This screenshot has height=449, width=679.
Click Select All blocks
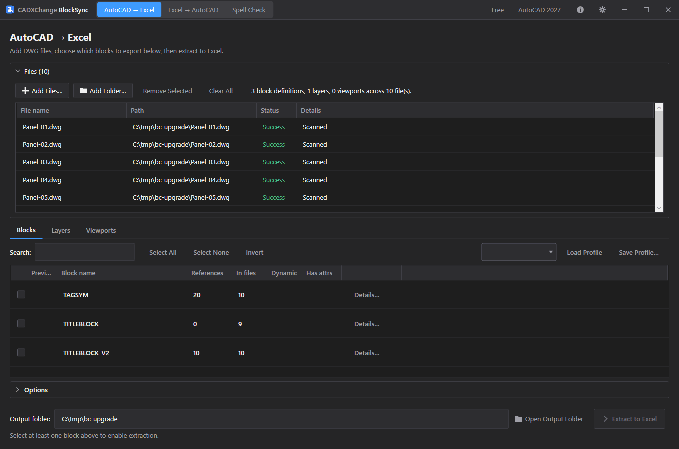[163, 253]
